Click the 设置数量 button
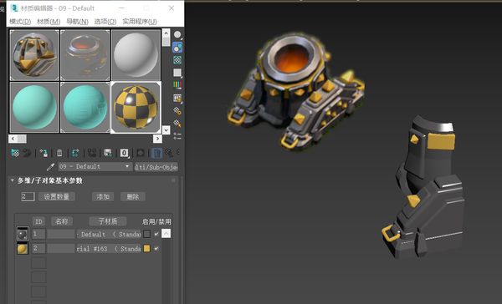 point(57,196)
